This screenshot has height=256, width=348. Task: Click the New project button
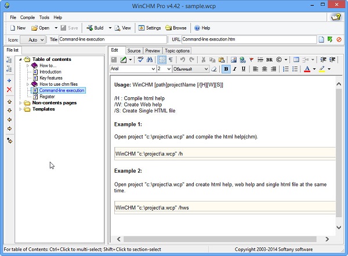coord(18,28)
